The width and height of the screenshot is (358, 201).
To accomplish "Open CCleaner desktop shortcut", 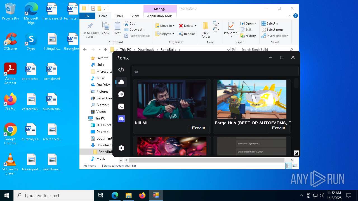I will (10, 42).
